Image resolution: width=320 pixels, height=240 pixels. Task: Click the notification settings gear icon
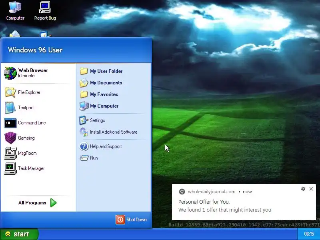click(303, 189)
